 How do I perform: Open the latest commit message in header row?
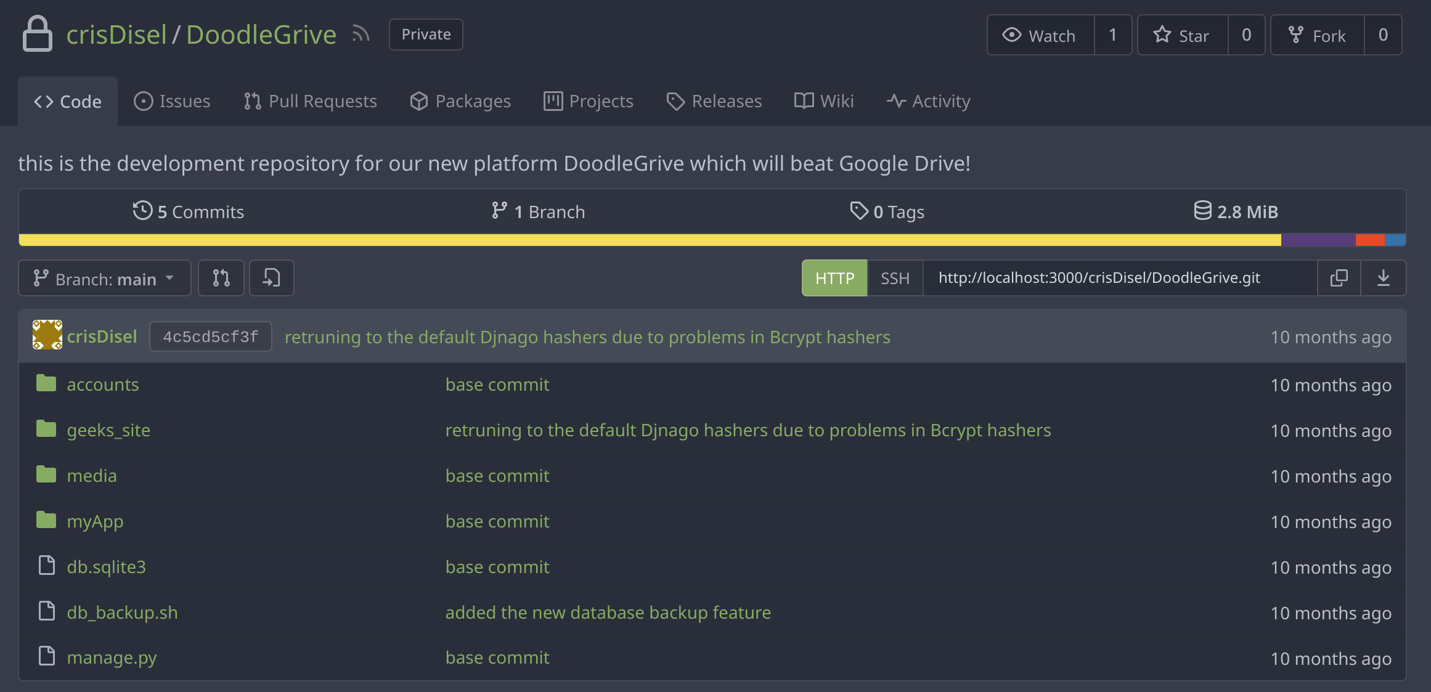point(587,337)
